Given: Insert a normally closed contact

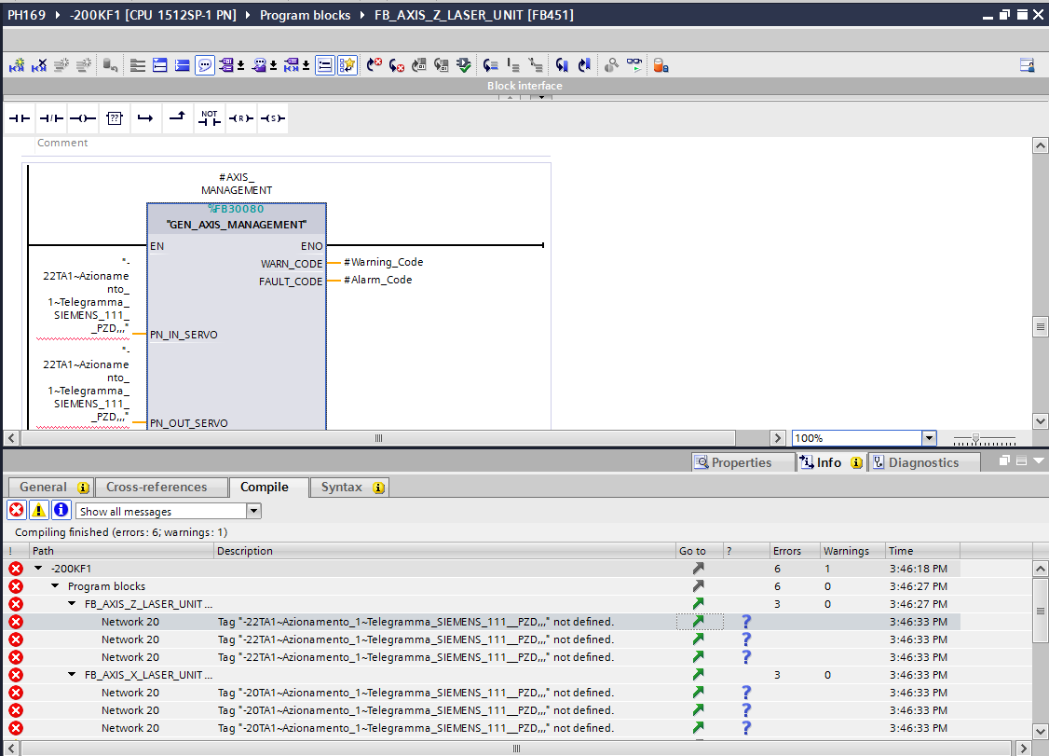Looking at the screenshot, I should tap(51, 118).
